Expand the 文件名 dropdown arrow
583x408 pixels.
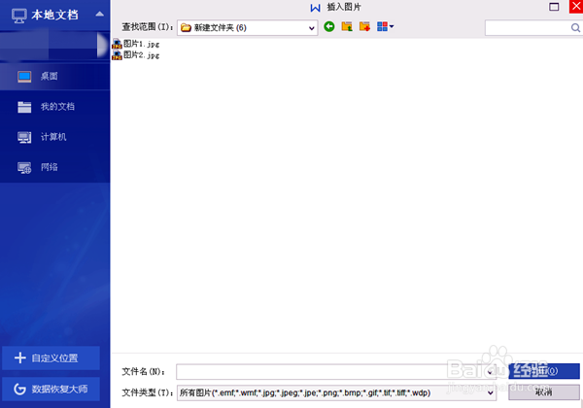point(490,372)
